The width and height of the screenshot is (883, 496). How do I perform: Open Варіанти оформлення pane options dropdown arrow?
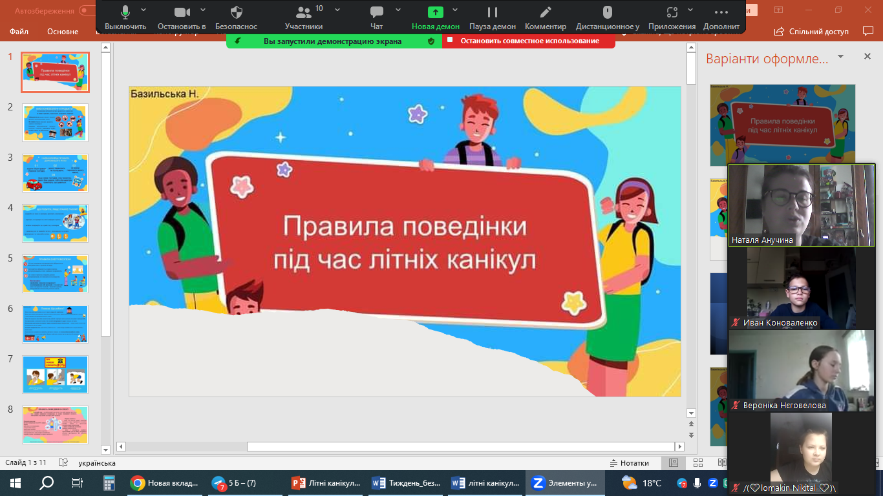click(841, 57)
